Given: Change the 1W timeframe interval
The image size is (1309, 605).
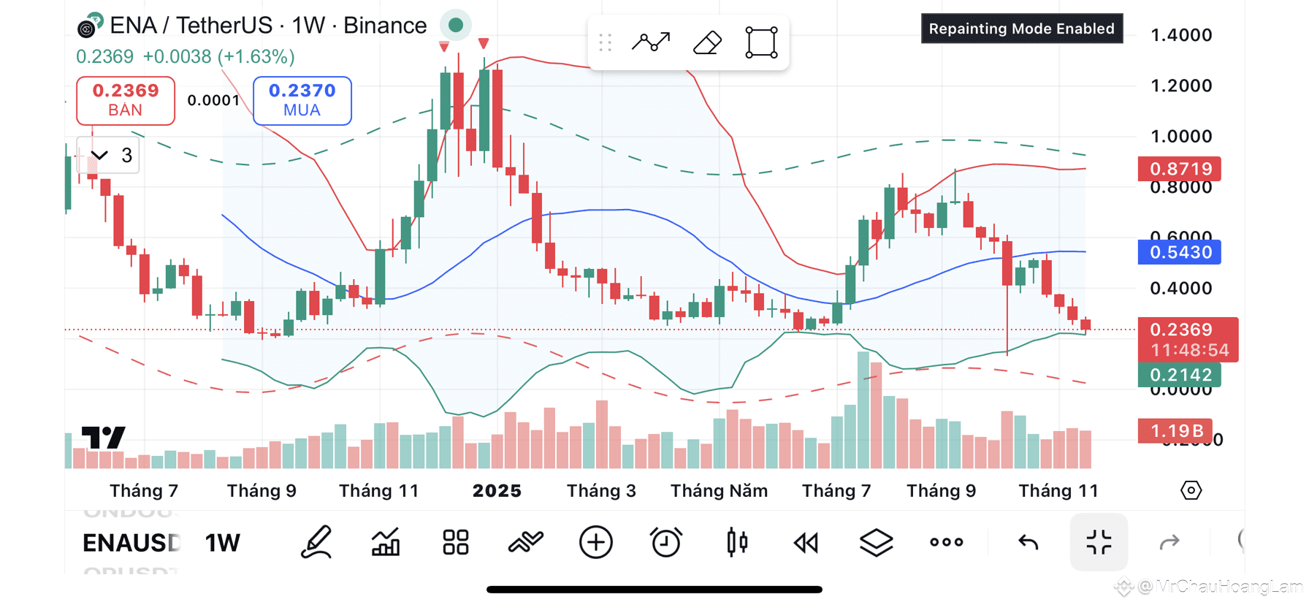Looking at the screenshot, I should pos(222,543).
